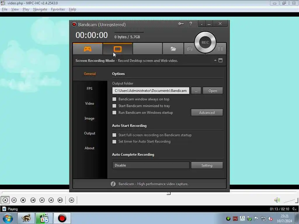Open the folder icon tab in Bandicam
The height and width of the screenshot is (224, 299).
173,49
